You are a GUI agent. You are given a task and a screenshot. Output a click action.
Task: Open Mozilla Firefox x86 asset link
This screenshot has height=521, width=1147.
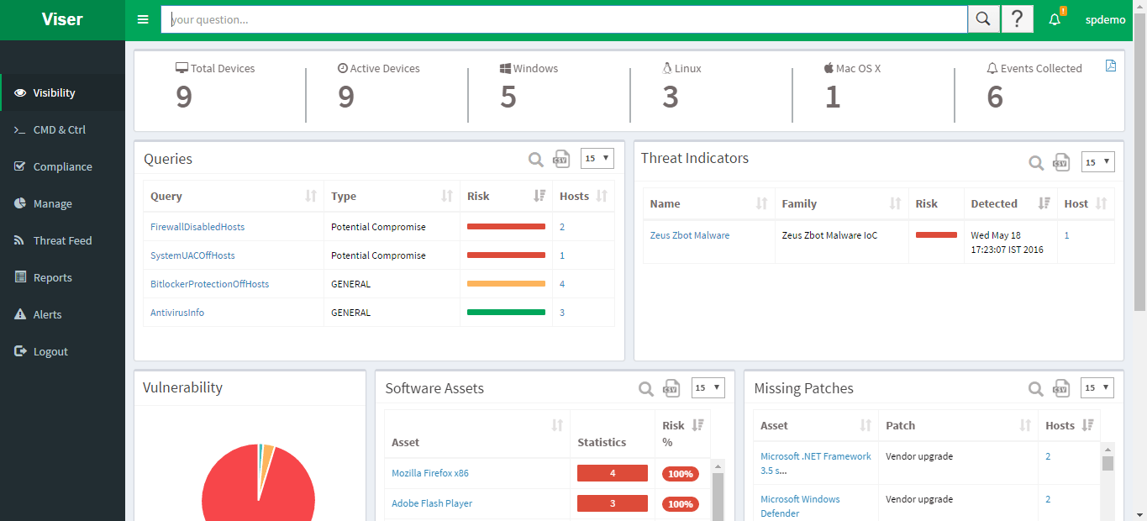click(430, 473)
